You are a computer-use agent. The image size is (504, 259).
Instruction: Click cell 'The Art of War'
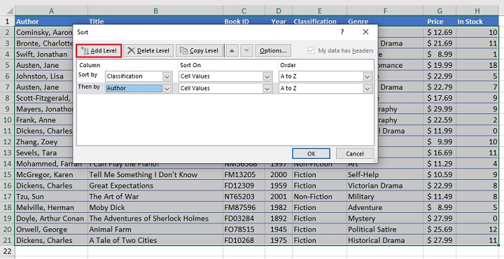[x=155, y=197]
